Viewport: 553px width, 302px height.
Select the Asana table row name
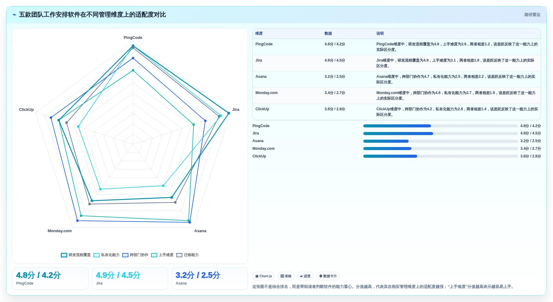(x=261, y=77)
